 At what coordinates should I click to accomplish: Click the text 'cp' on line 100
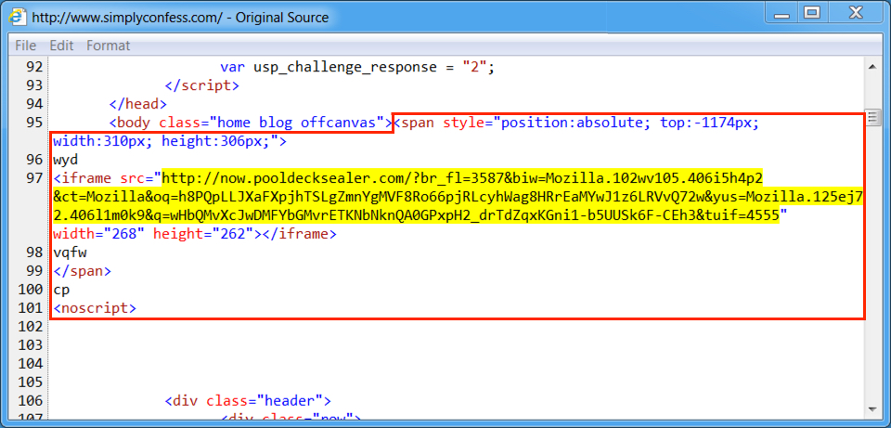61,290
